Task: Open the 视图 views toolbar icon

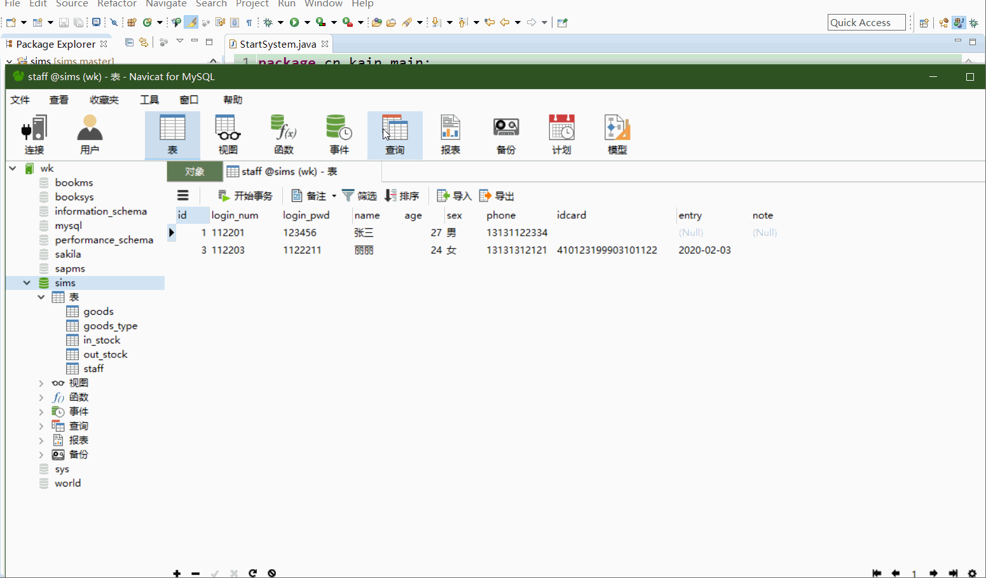Action: coord(228,135)
